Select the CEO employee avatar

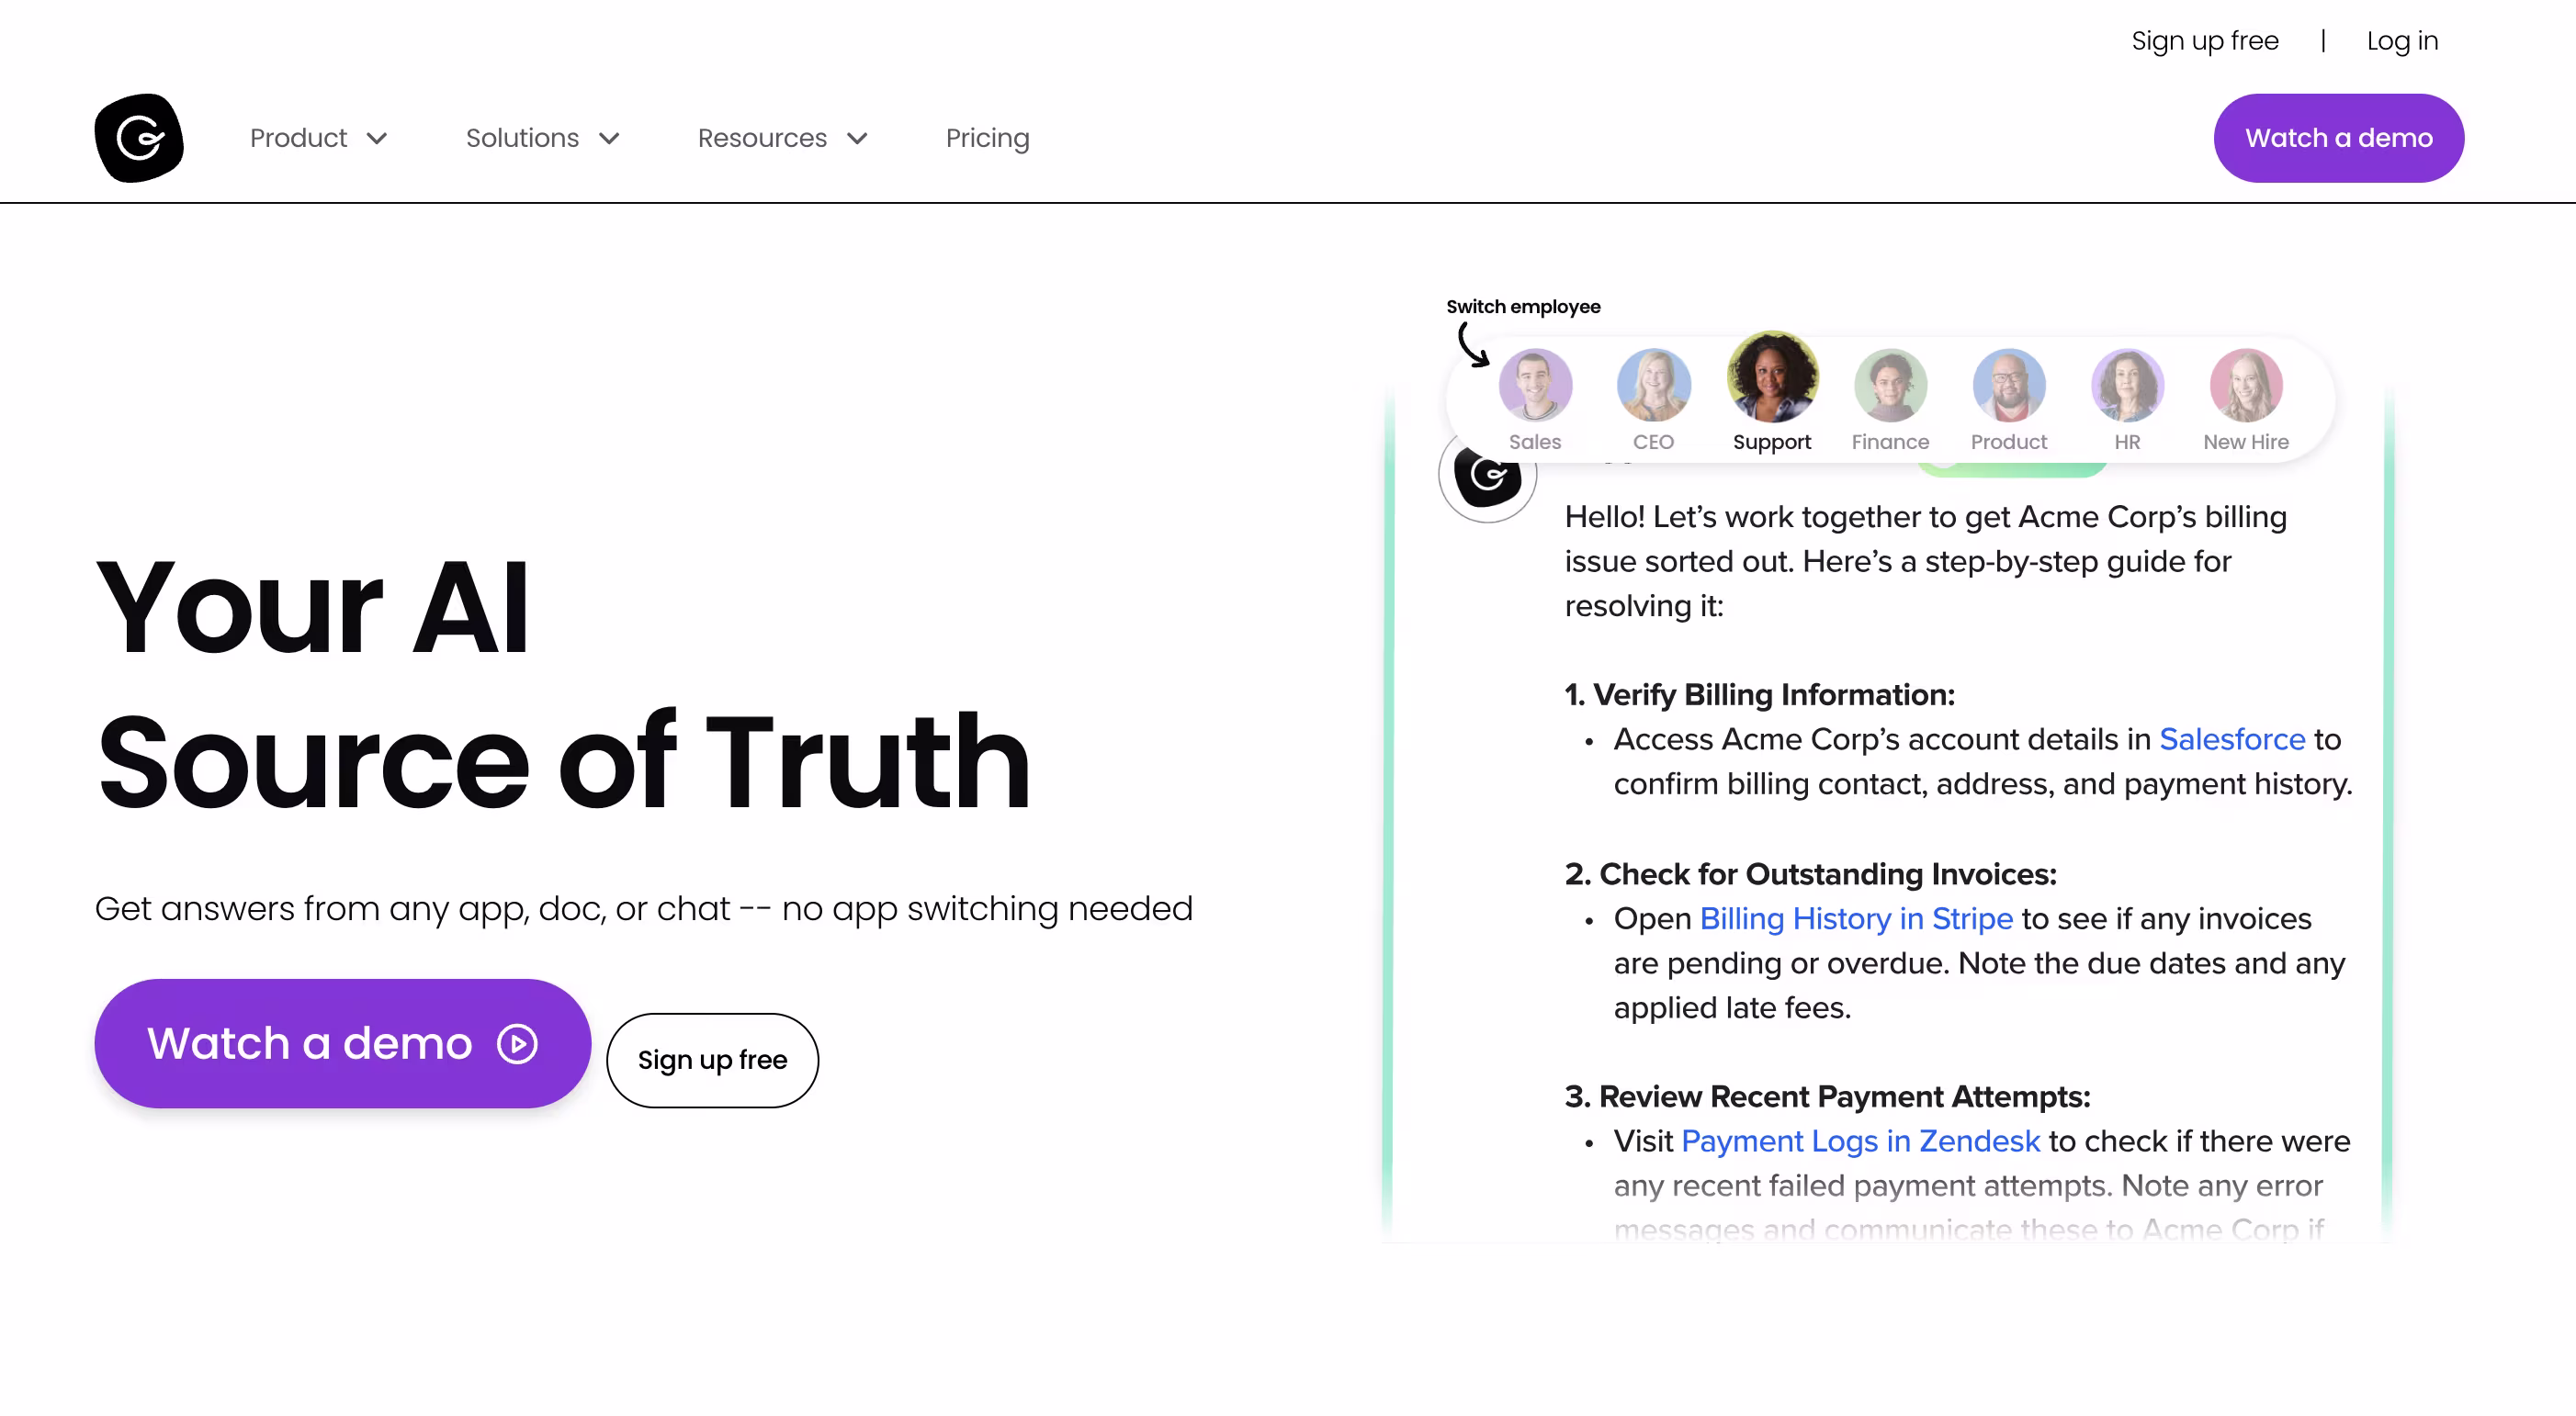point(1653,385)
